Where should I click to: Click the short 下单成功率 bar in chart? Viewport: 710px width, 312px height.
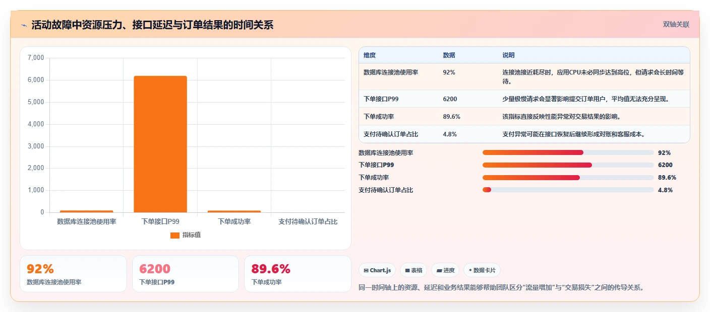point(234,211)
